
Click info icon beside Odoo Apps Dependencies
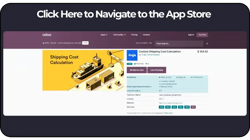tap(150, 87)
